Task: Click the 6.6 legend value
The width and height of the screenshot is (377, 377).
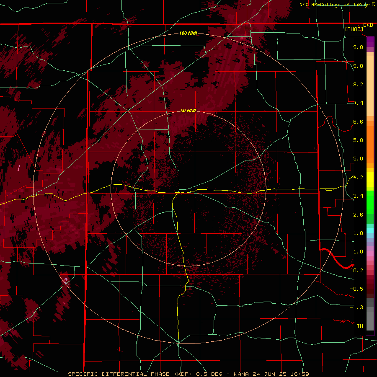Action: click(358, 121)
